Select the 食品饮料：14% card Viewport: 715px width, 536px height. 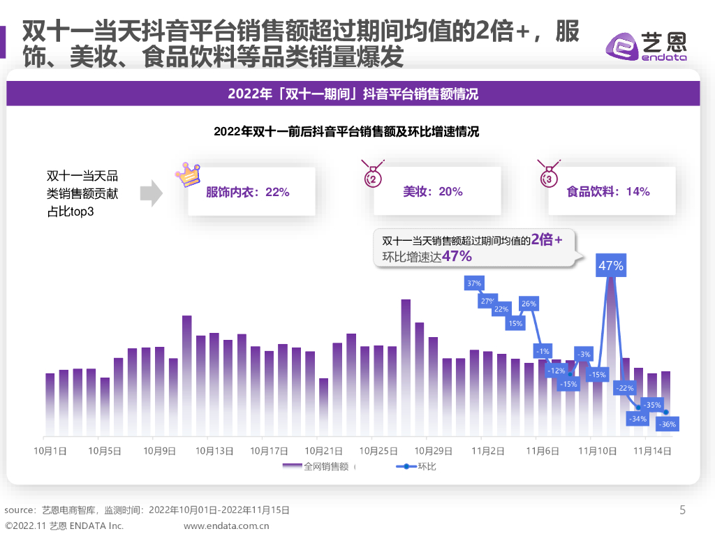point(612,191)
